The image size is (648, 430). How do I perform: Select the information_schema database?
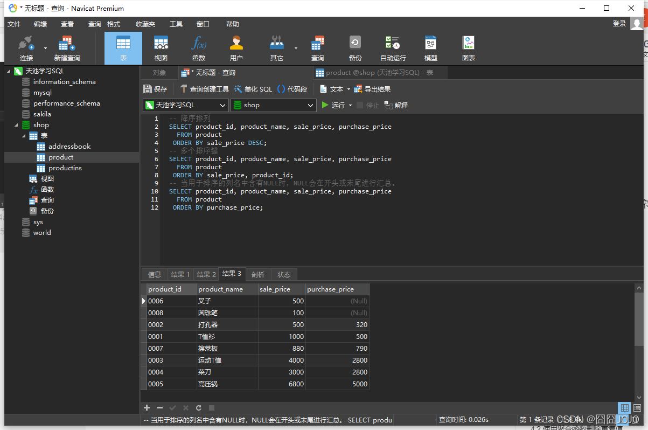tap(64, 82)
